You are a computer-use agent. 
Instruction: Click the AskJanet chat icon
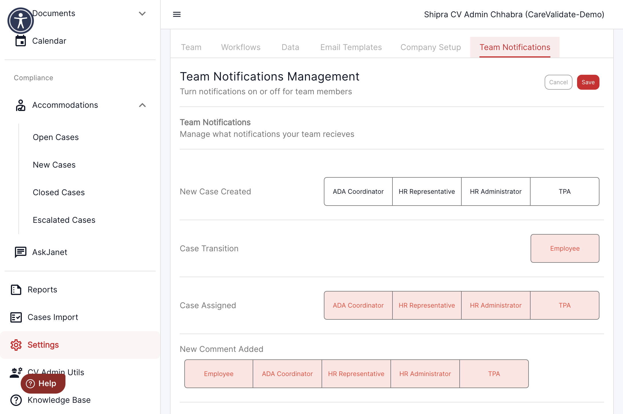[21, 252]
